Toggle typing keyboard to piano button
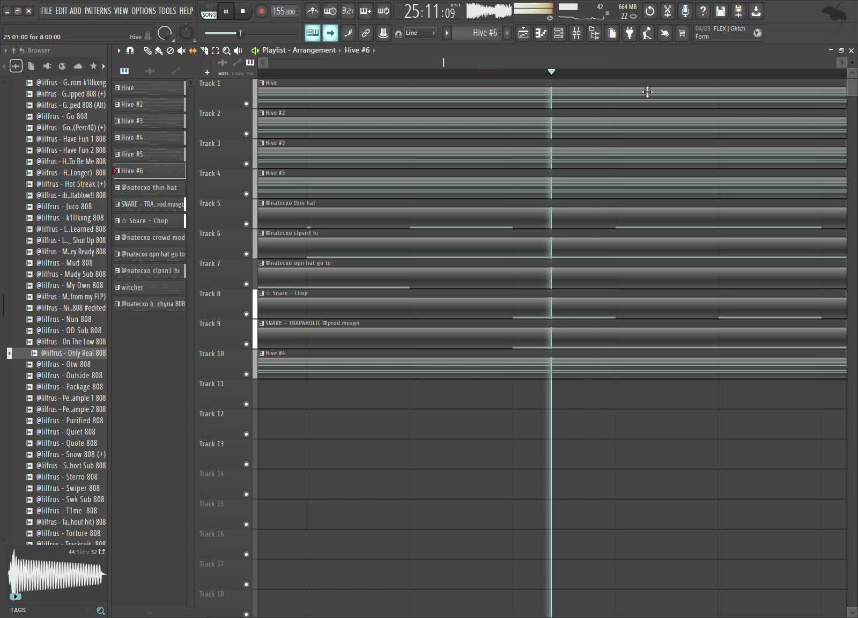 [312, 33]
